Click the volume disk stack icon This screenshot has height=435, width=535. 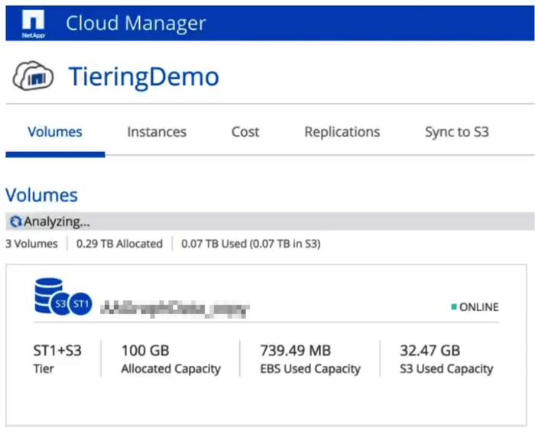[x=46, y=294]
